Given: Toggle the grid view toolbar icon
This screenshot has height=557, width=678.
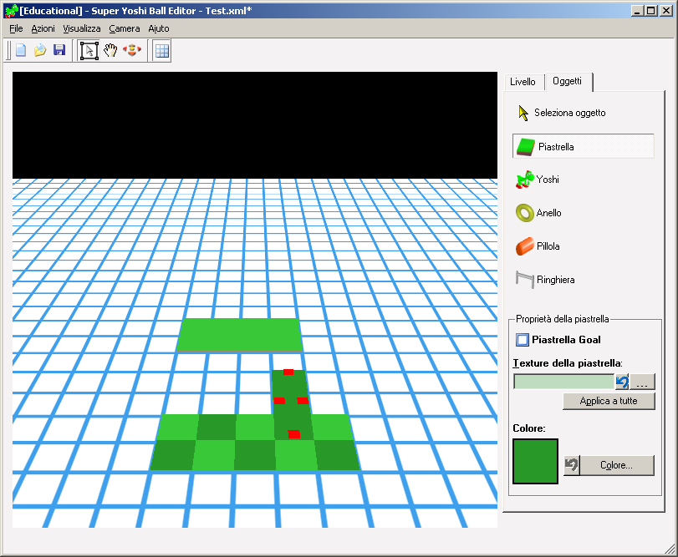Looking at the screenshot, I should (162, 51).
